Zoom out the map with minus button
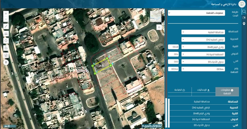The image size is (247, 129). (6, 19)
